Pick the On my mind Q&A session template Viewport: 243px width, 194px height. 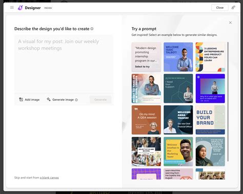[146, 120]
